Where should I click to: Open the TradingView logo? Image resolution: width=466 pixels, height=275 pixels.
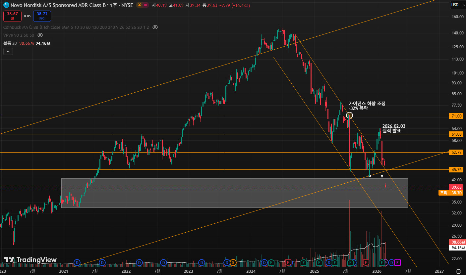30,260
